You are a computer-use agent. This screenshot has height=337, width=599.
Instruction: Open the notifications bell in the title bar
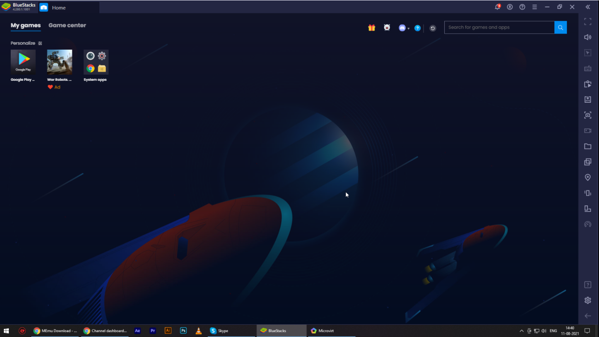pos(497,7)
